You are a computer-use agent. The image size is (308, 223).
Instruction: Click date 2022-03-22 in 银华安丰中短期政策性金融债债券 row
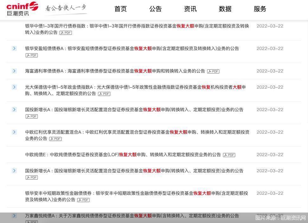pyautogui.click(x=270, y=193)
